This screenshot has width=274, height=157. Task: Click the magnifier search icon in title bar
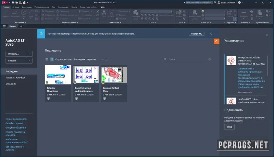coord(215,2)
